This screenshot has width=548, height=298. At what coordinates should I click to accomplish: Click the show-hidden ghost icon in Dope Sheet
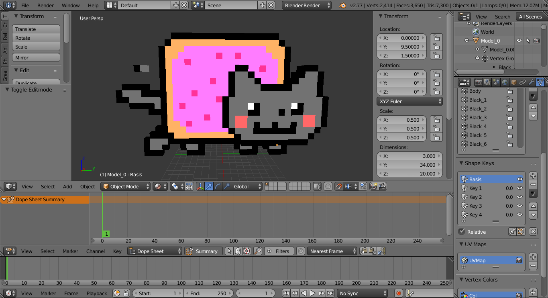pos(238,251)
